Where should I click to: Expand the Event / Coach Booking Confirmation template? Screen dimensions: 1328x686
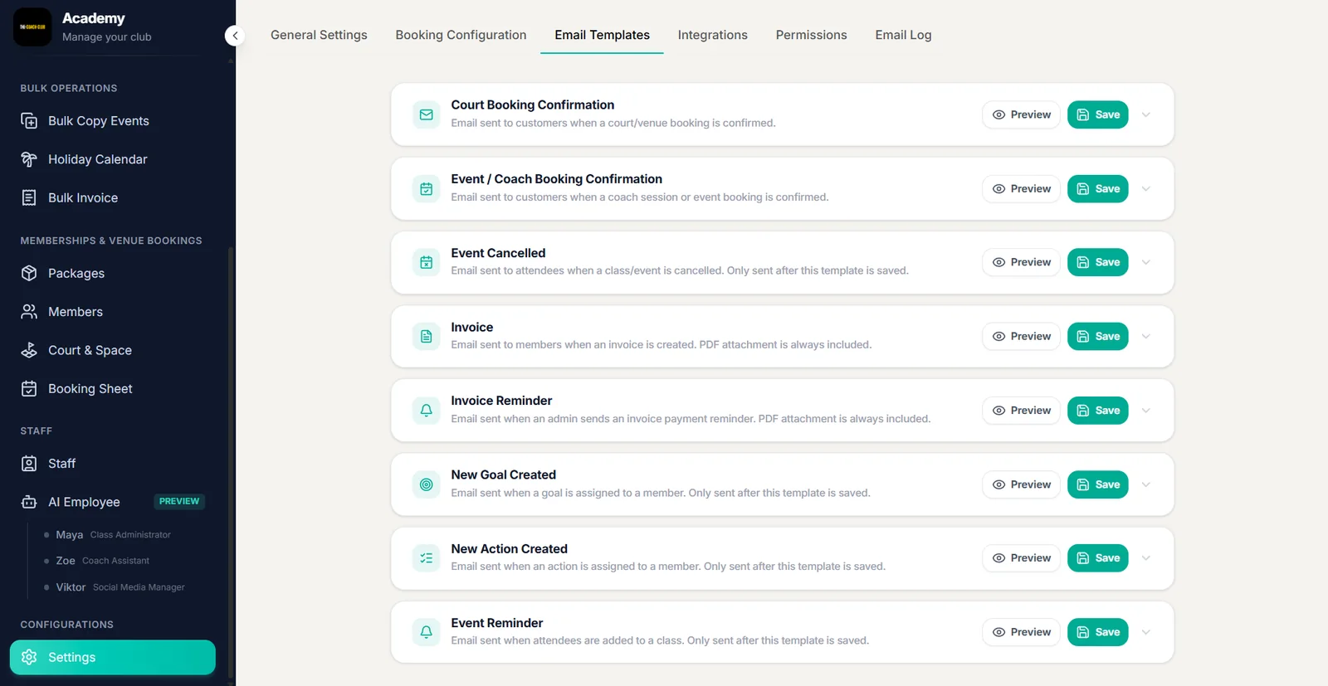[1146, 189]
